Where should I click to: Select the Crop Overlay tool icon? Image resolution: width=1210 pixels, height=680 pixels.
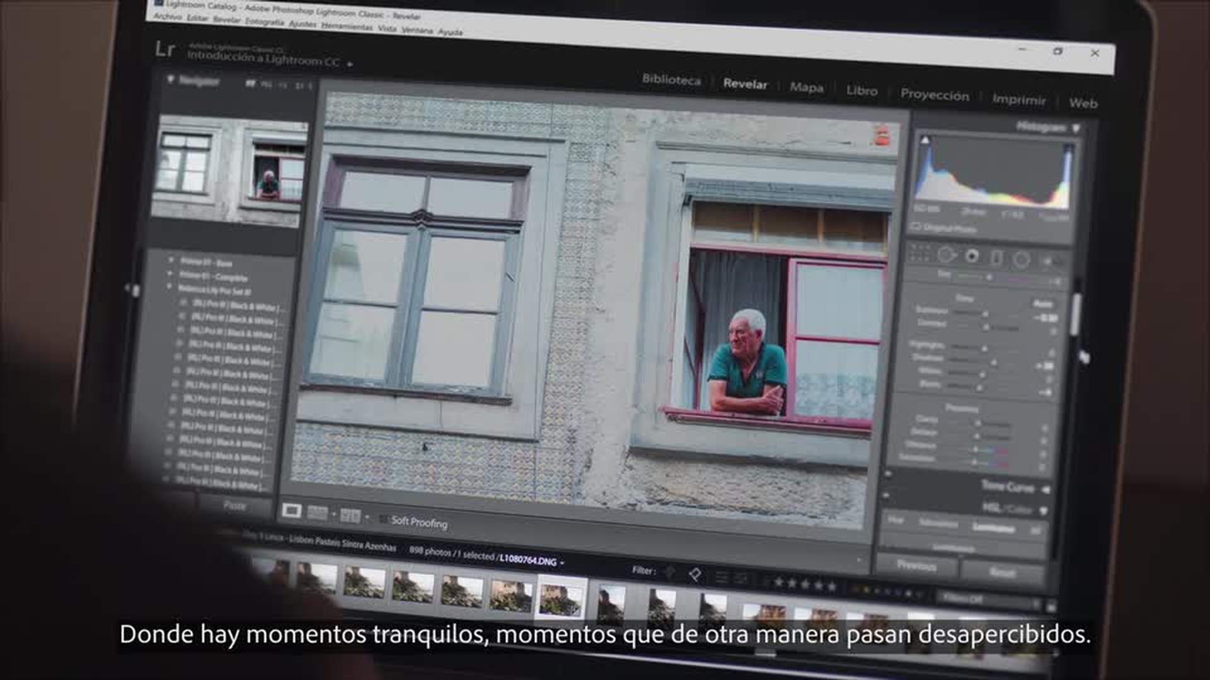click(x=919, y=253)
